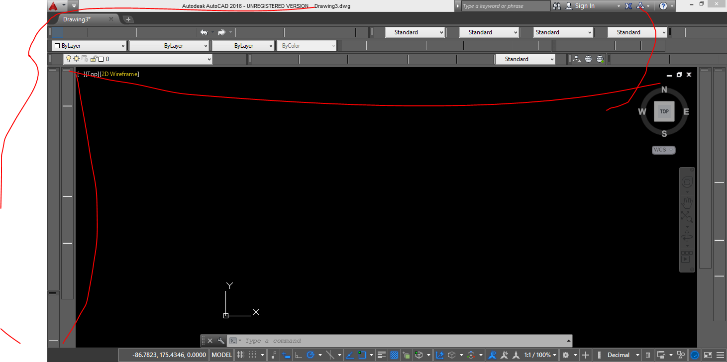The width and height of the screenshot is (727, 362).
Task: Click the Redo arrow in toolbar
Action: click(x=221, y=32)
